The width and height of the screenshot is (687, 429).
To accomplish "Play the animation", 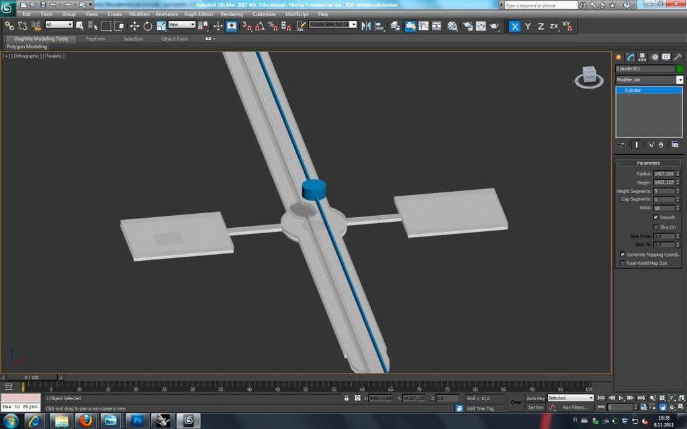I will (621, 398).
